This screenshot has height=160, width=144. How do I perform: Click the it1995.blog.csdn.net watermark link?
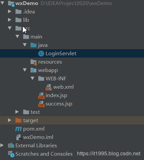[x=109, y=154]
